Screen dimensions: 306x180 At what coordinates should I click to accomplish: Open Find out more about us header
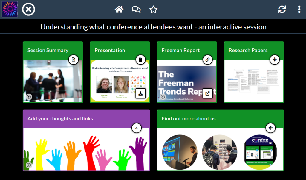[x=220, y=119]
